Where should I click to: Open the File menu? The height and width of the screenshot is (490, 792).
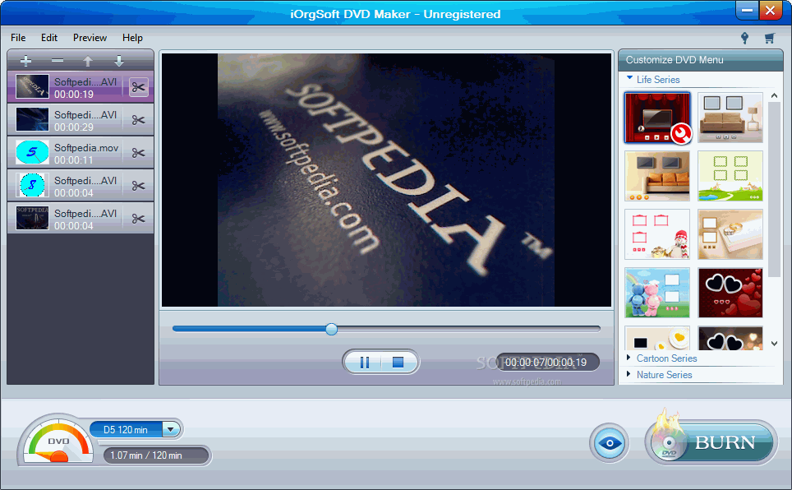pos(18,38)
